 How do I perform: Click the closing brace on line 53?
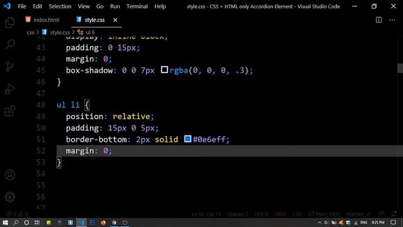coord(59,163)
